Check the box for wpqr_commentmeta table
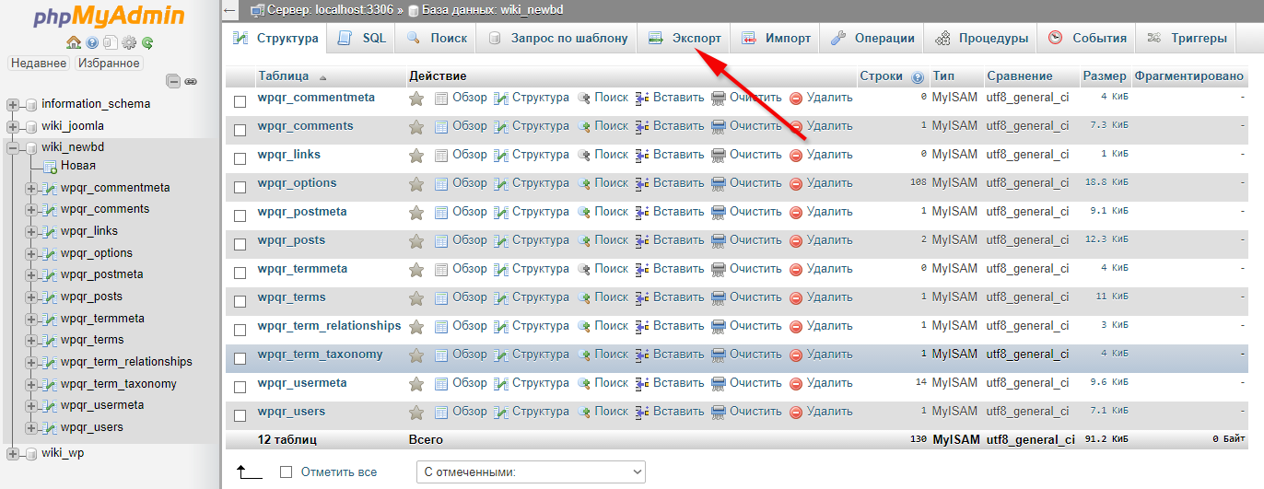Viewport: 1264px width, 489px height. pyautogui.click(x=240, y=101)
